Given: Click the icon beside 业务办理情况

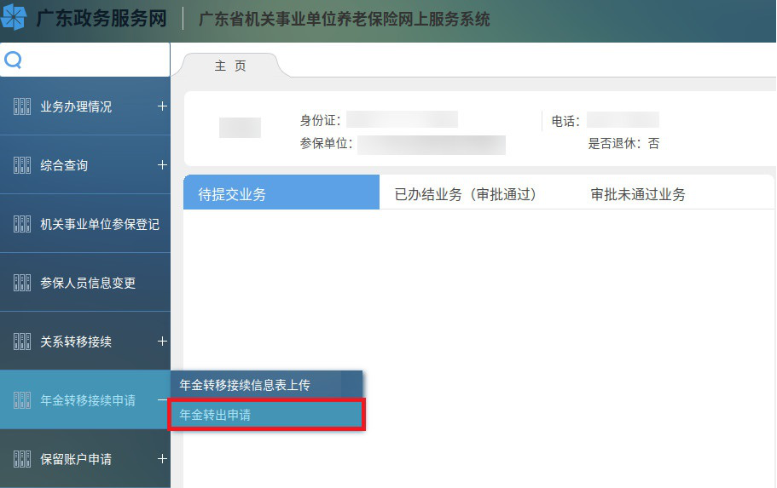Looking at the screenshot, I should point(22,106).
